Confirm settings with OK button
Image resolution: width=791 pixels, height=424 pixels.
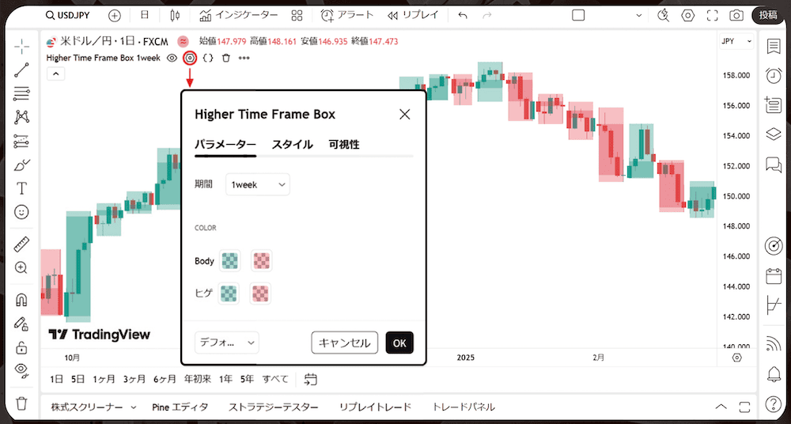(399, 343)
